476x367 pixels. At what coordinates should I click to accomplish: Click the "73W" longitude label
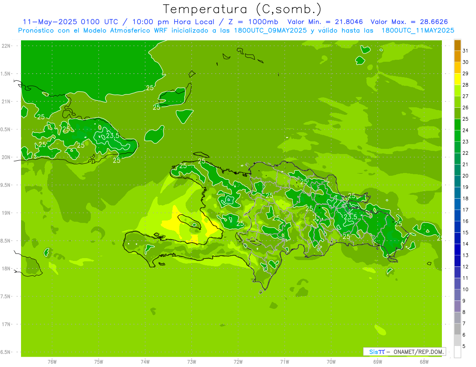pyautogui.click(x=192, y=361)
